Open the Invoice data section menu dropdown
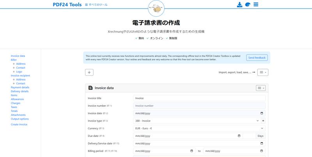 pyautogui.click(x=261, y=88)
